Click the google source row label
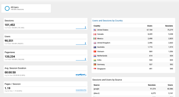 click(x=96, y=89)
